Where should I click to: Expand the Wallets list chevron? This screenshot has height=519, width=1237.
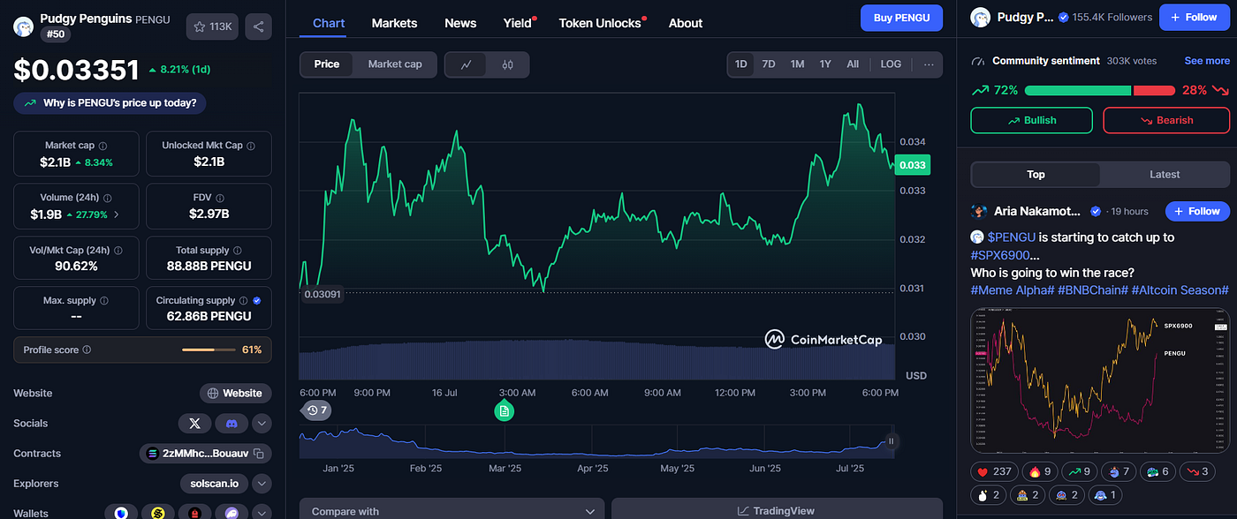coord(262,513)
